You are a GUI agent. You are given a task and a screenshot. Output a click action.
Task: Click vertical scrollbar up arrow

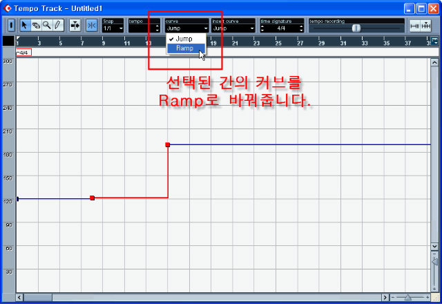434,62
